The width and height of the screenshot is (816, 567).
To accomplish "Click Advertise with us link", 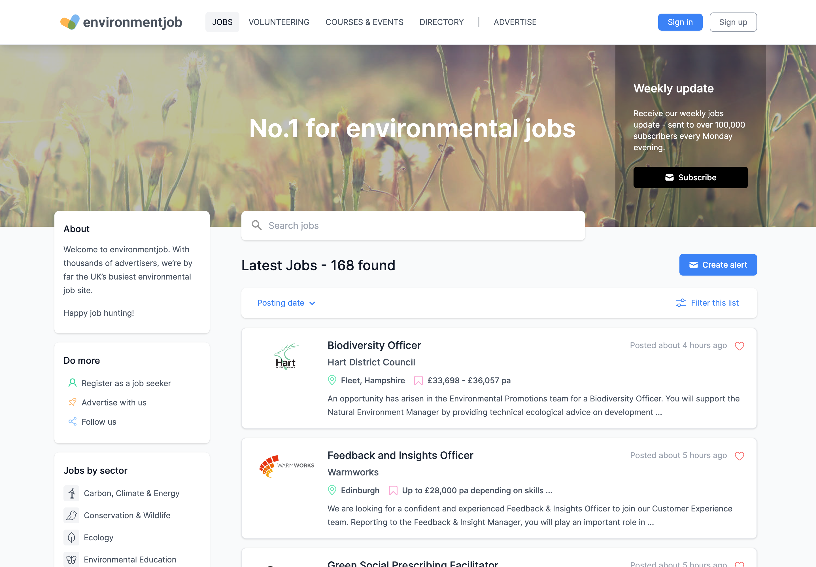I will (x=114, y=403).
